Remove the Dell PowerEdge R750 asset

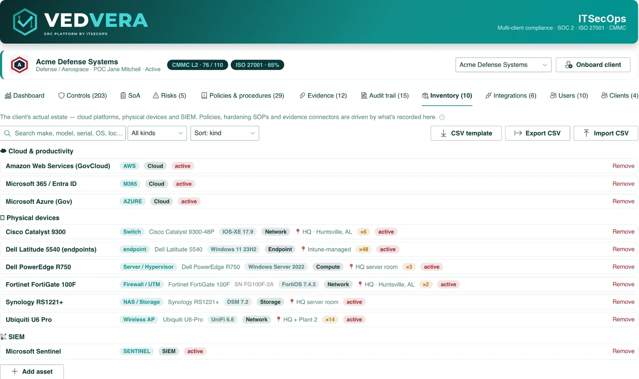[x=623, y=267]
